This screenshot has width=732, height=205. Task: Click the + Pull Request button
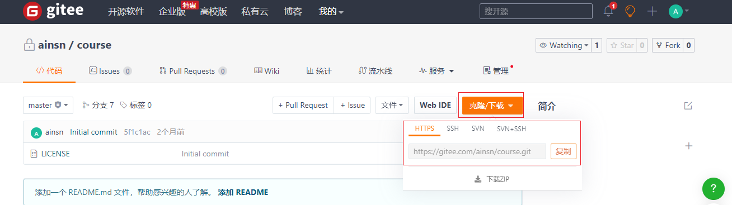click(303, 105)
